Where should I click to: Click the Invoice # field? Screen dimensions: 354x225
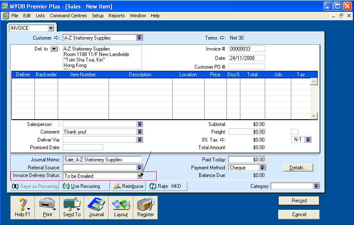click(x=247, y=49)
